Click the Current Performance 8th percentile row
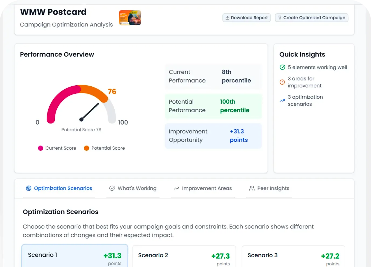The height and width of the screenshot is (267, 371). (213, 76)
